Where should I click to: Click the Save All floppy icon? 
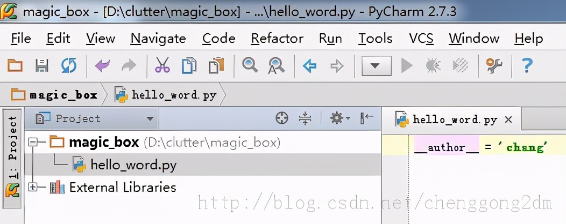pyautogui.click(x=42, y=66)
